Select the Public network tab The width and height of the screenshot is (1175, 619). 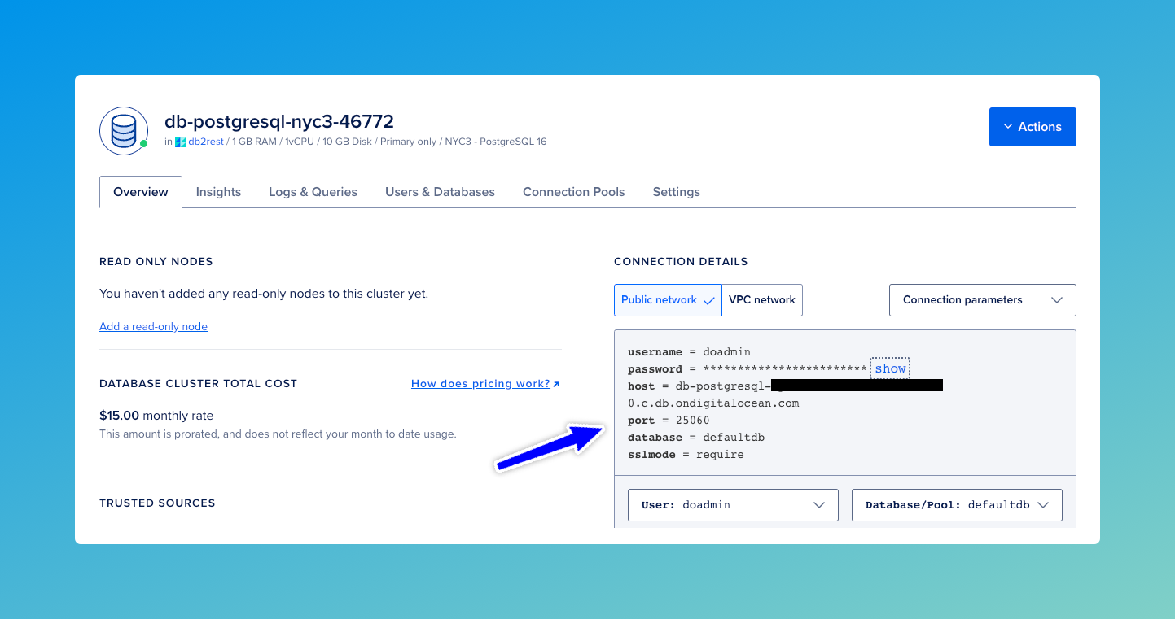click(658, 299)
